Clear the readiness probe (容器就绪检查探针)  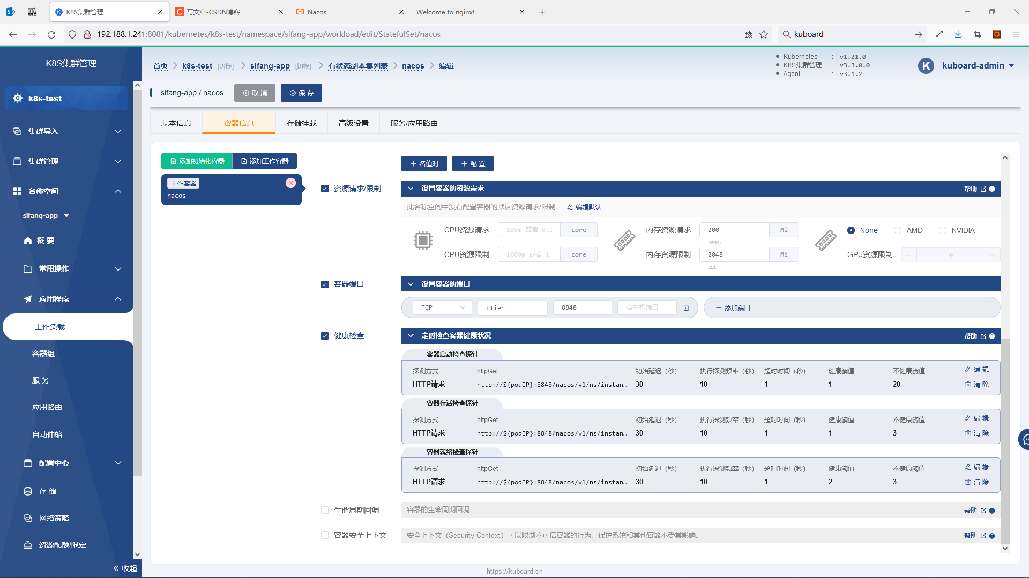coord(977,482)
